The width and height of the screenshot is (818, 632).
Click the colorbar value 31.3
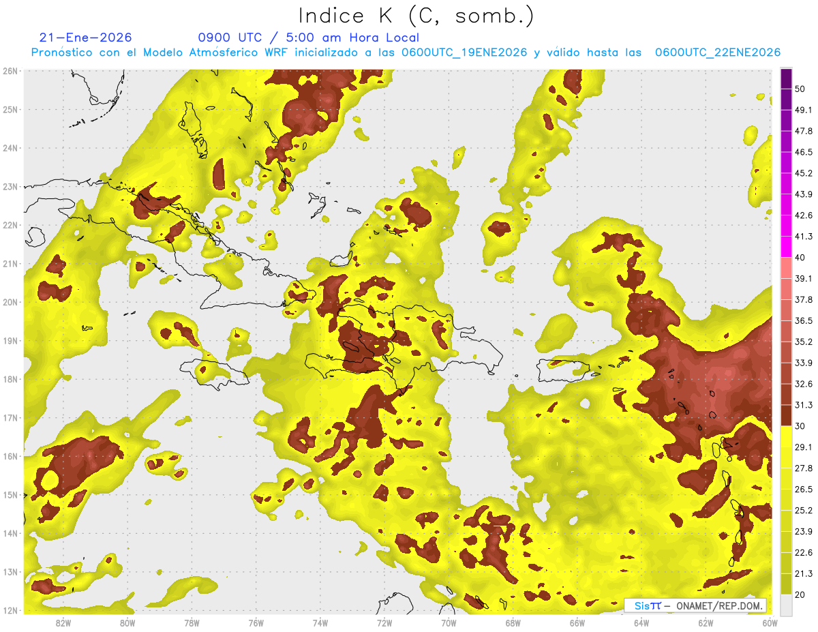pos(803,405)
